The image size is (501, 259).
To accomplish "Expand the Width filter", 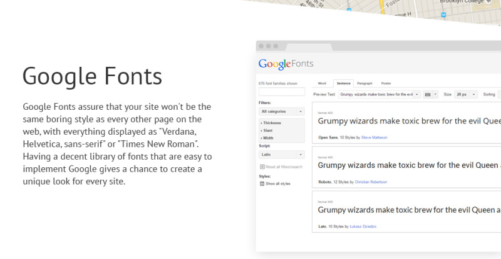I will click(x=267, y=138).
